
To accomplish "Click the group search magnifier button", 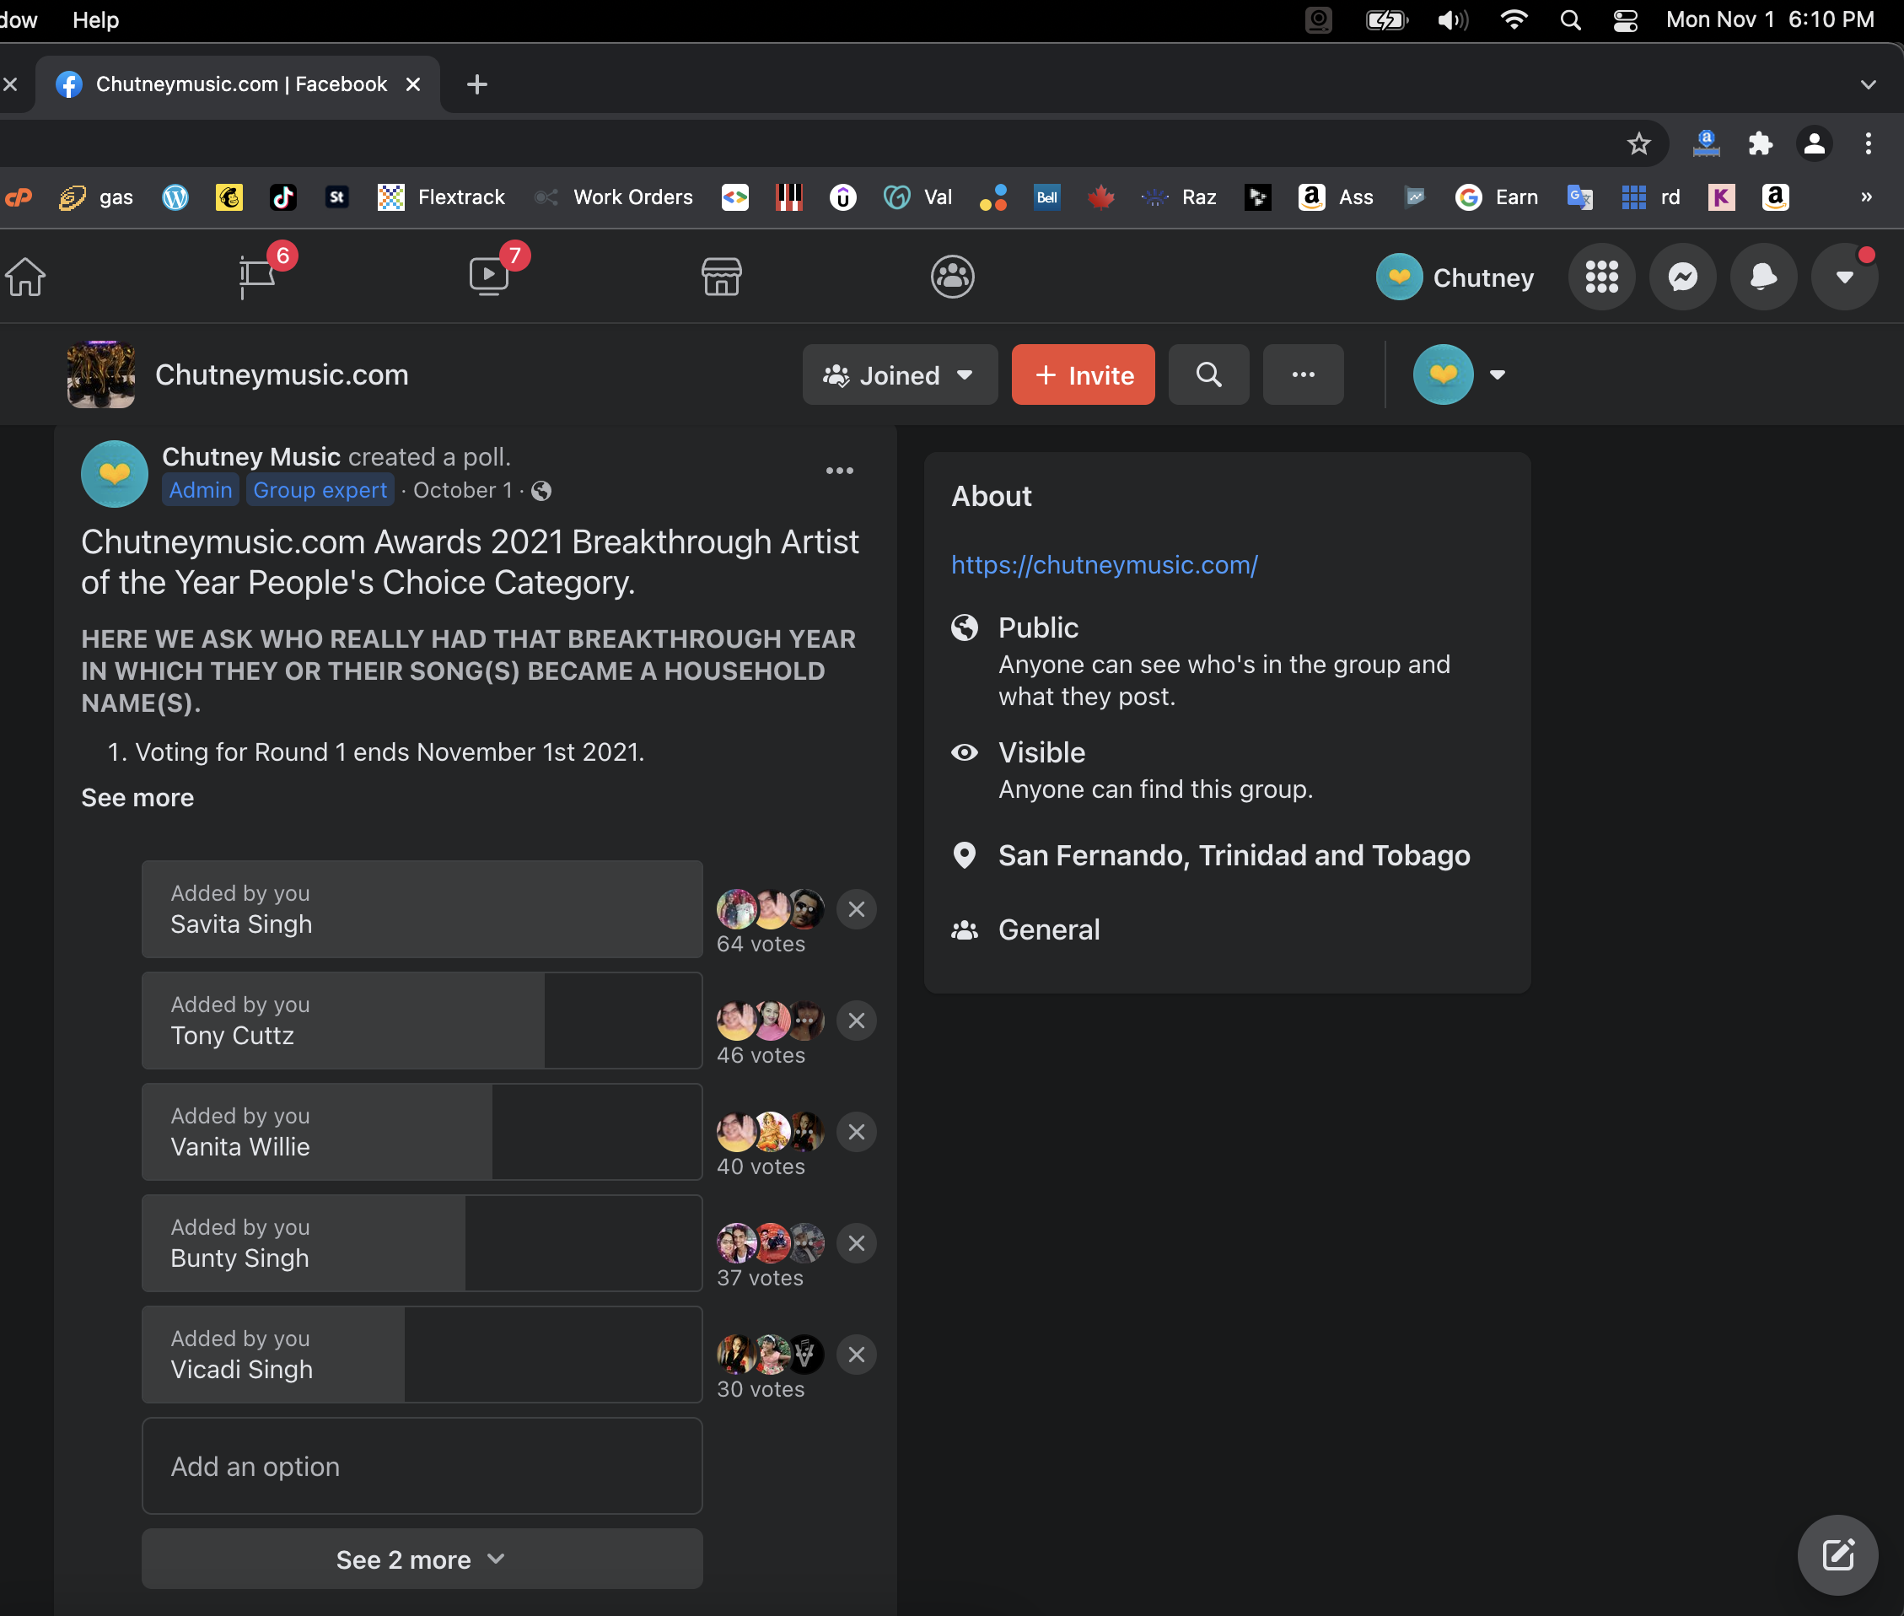I will tap(1208, 374).
